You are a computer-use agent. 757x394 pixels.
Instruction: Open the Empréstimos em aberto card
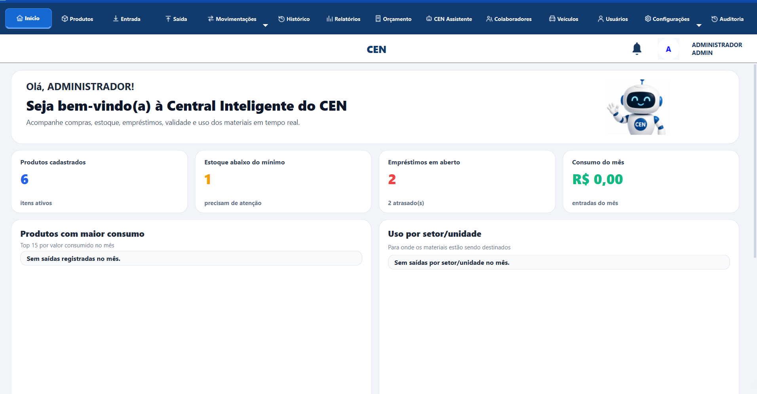click(x=467, y=182)
